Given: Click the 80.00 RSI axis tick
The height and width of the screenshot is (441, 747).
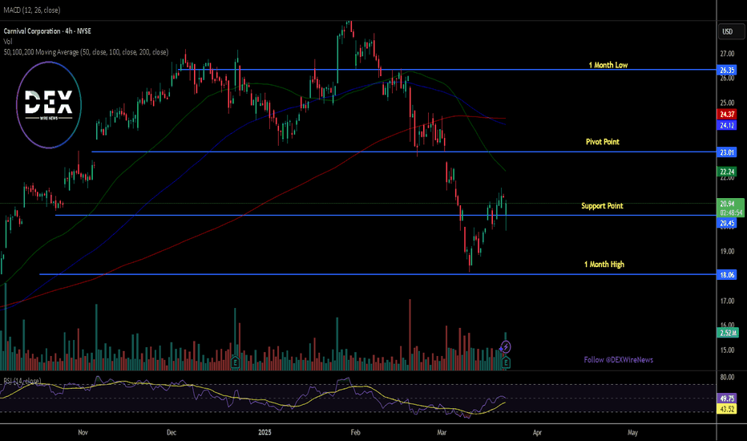Looking at the screenshot, I should (727, 377).
